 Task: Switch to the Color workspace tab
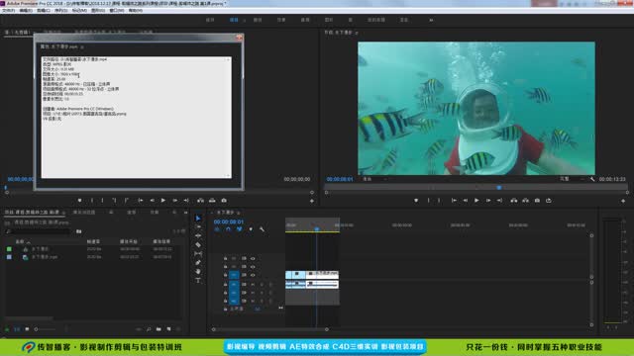tap(258, 20)
